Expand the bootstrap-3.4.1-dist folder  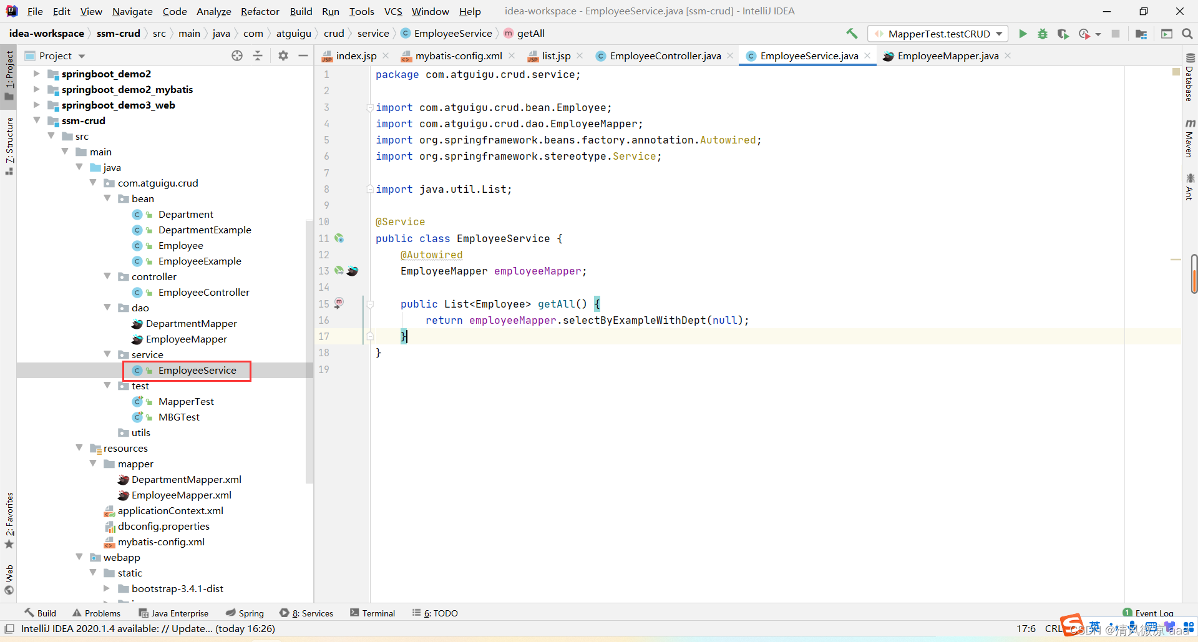click(107, 588)
